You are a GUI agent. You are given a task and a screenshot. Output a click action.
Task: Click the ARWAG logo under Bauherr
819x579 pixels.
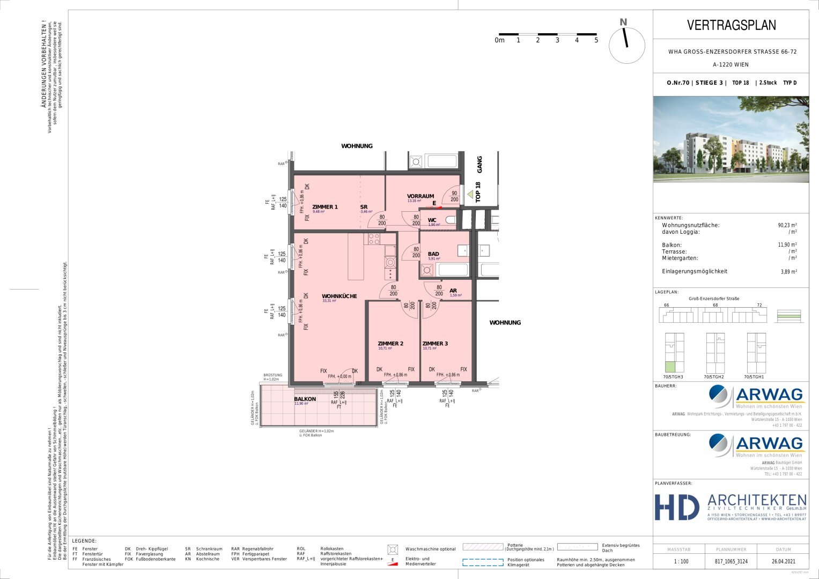pyautogui.click(x=756, y=397)
